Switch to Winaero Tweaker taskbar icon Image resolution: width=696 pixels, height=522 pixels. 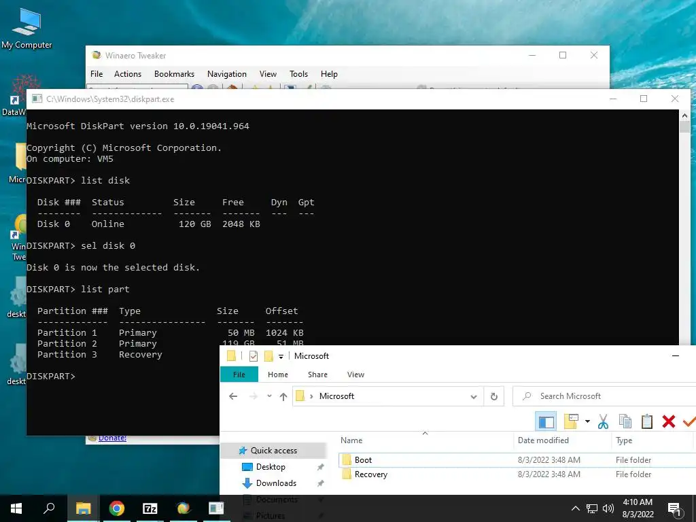[183, 508]
